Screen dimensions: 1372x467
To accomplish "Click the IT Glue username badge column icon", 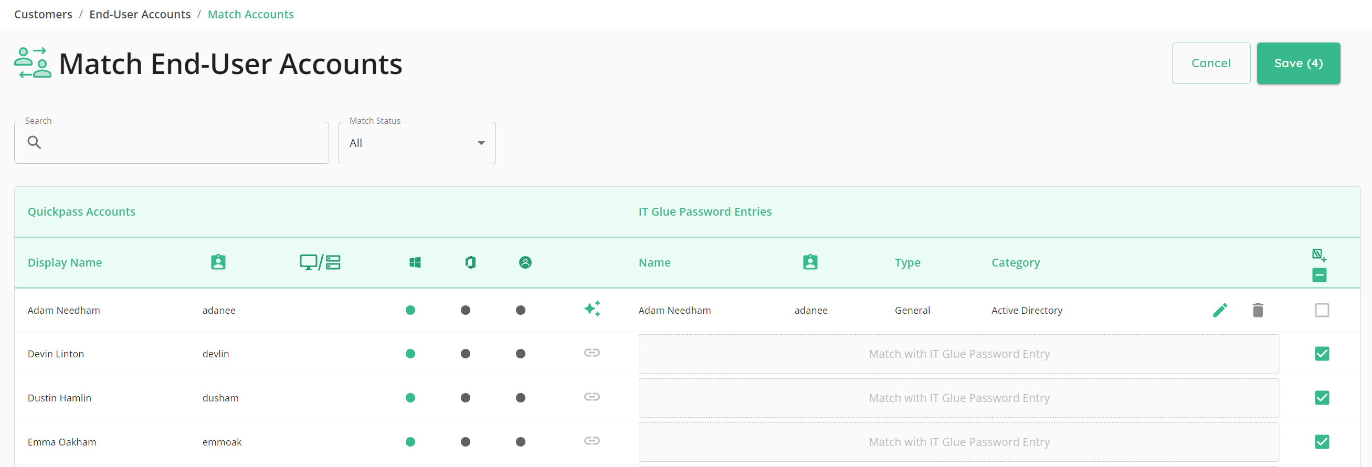I will point(810,262).
